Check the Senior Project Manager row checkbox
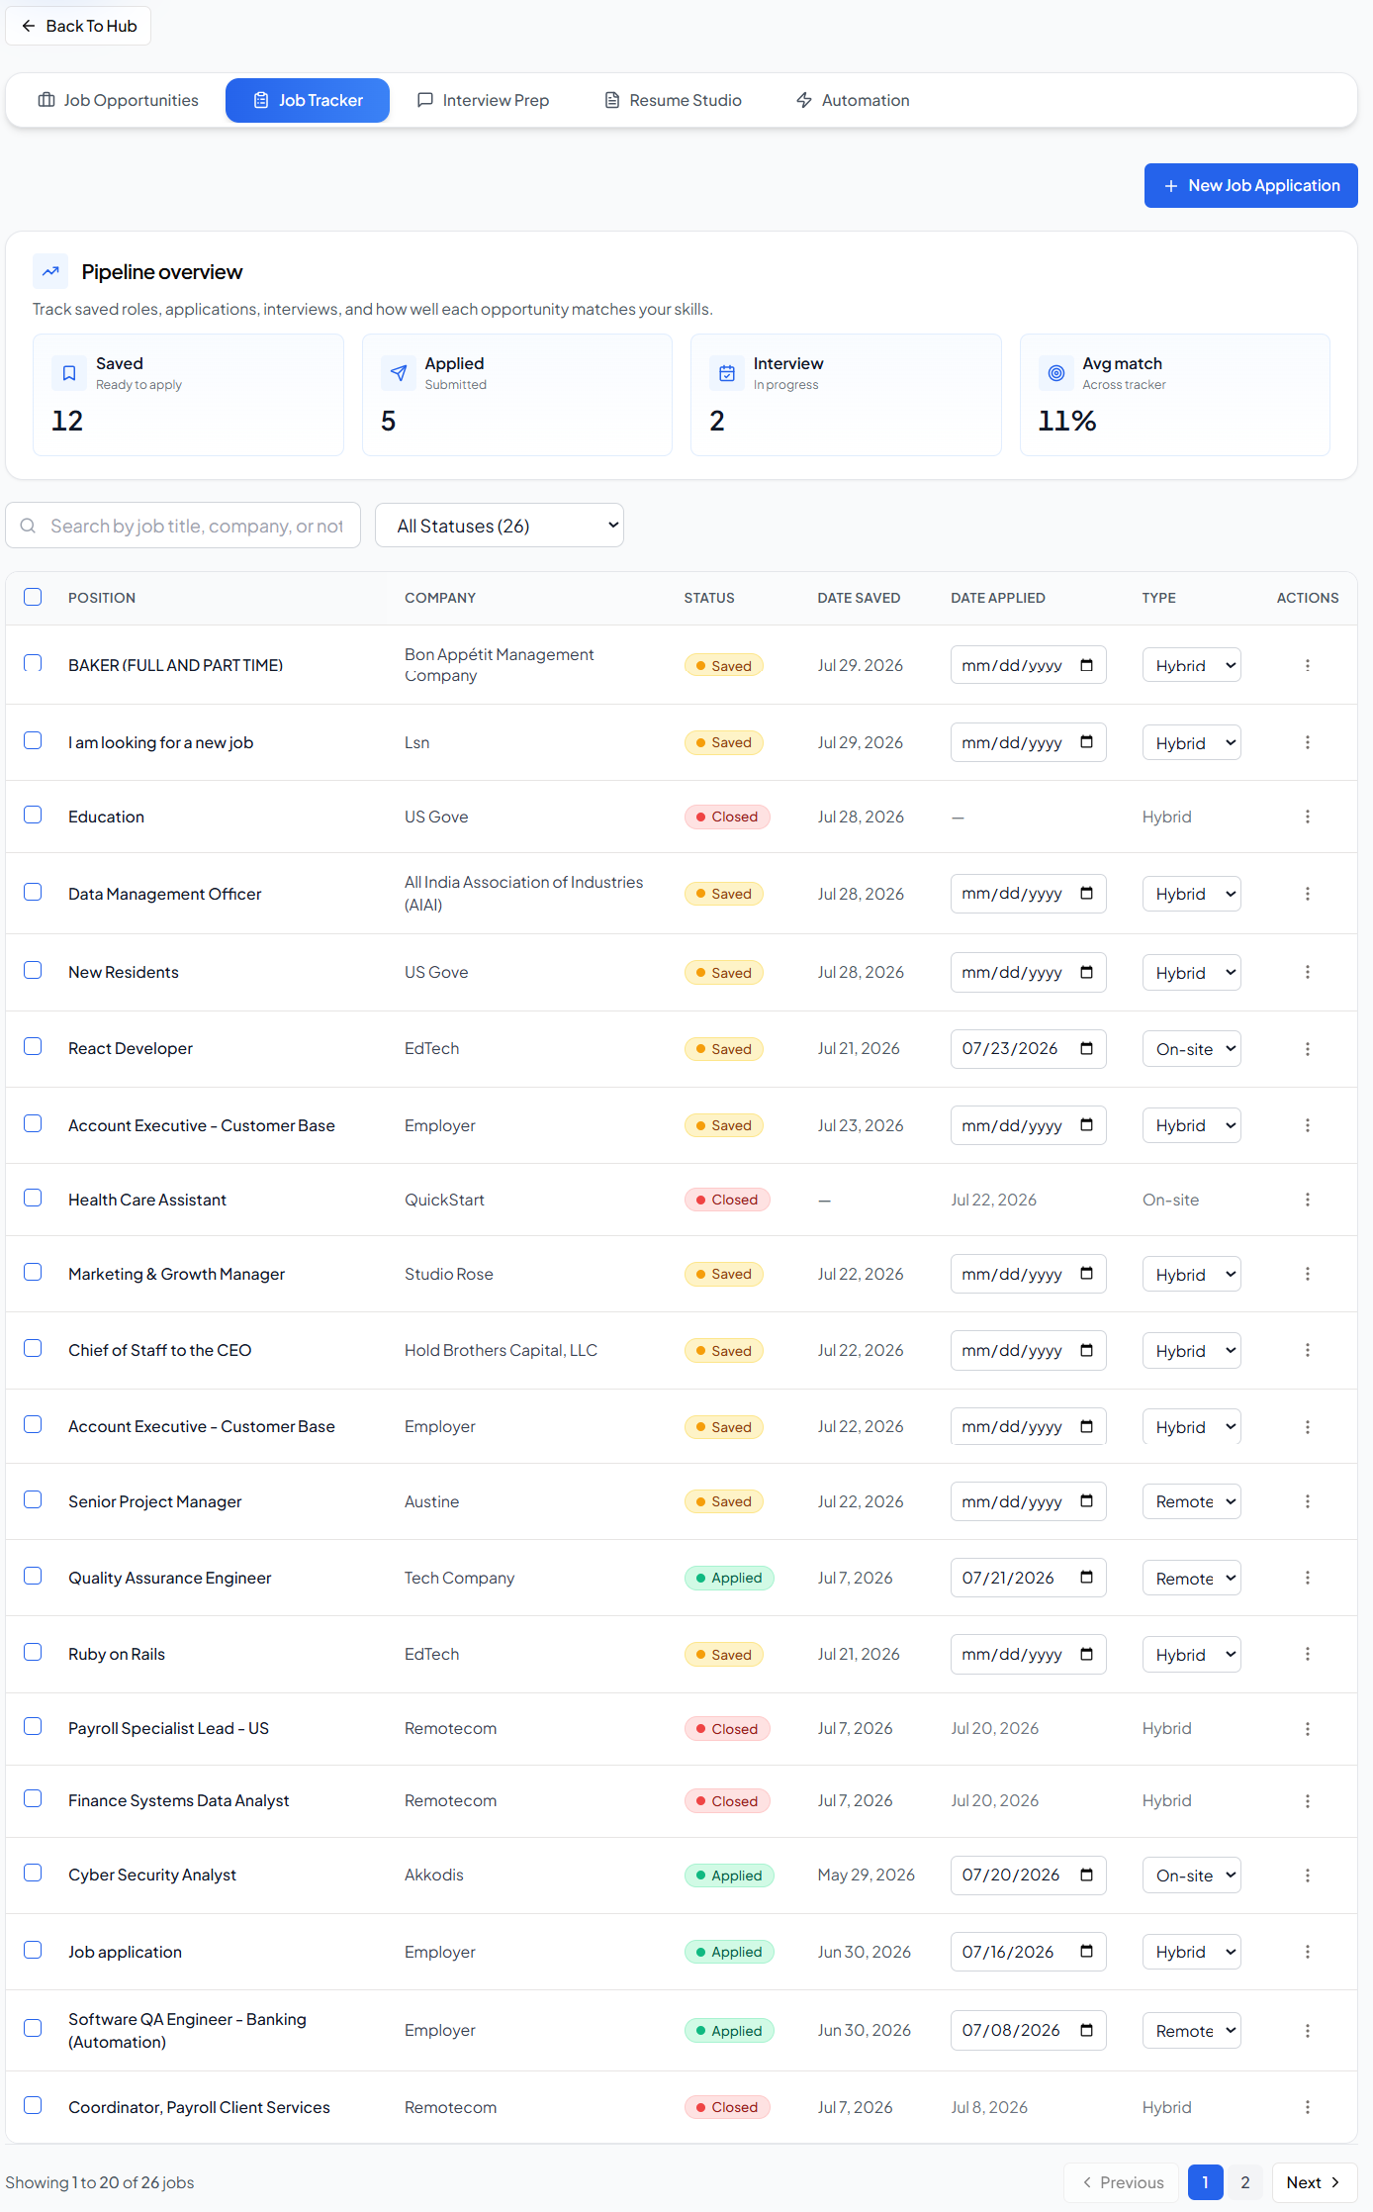Viewport: 1373px width, 2212px height. 33,1500
